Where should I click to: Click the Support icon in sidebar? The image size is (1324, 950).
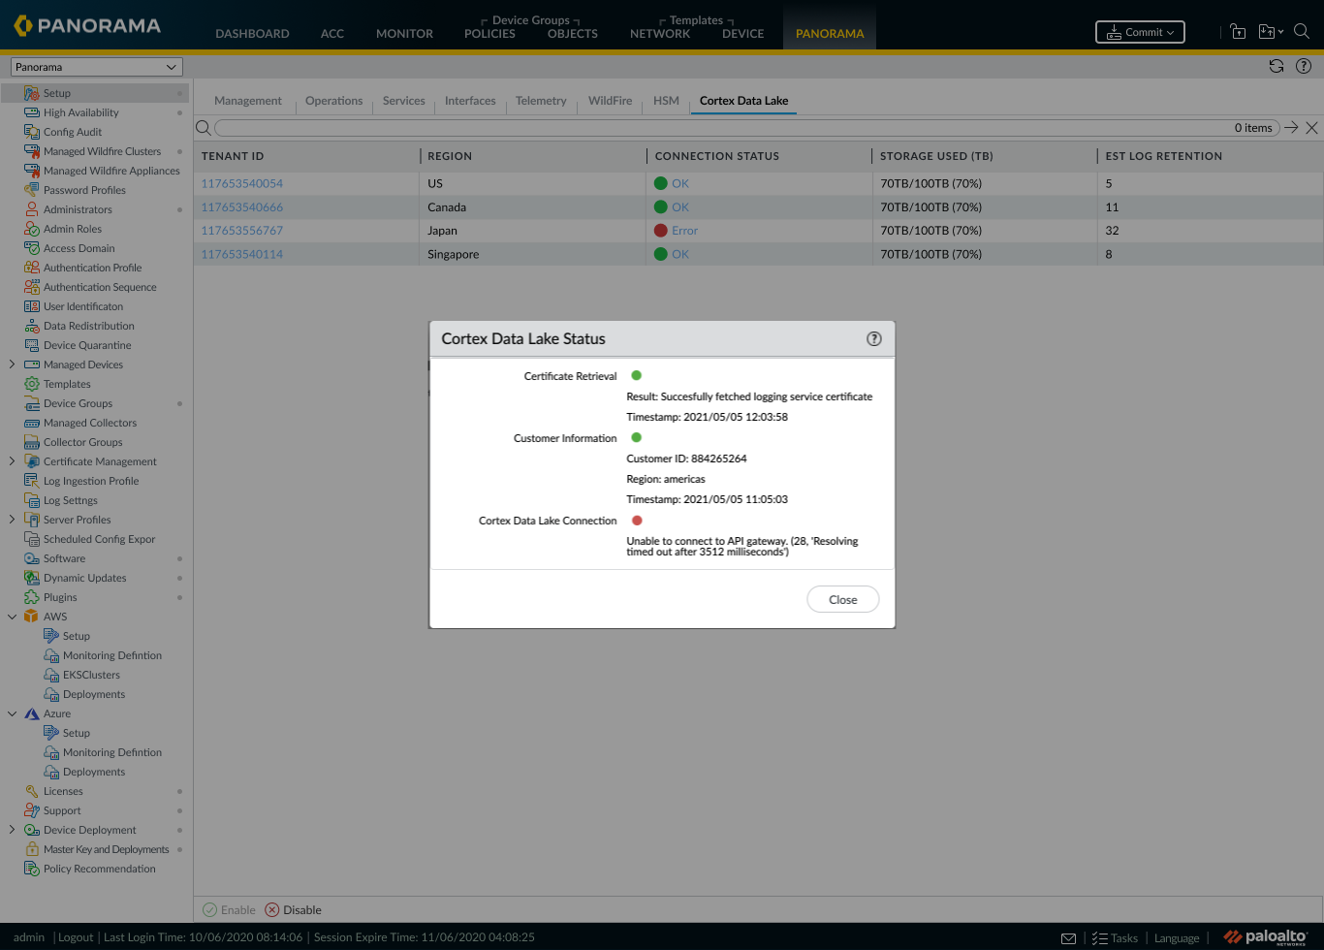tap(32, 810)
